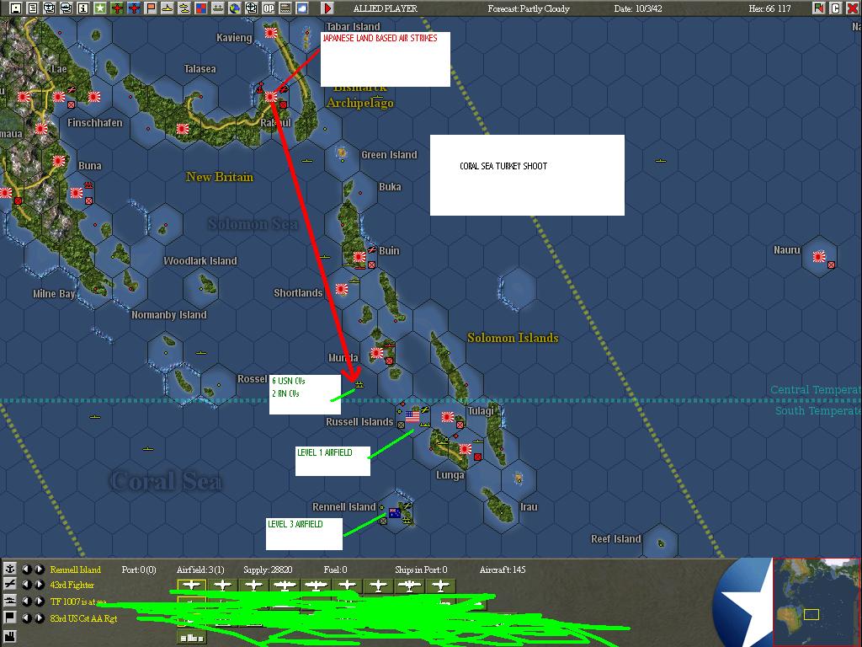
Task: Select the Japanese base marker at Nauru
Action: point(819,256)
